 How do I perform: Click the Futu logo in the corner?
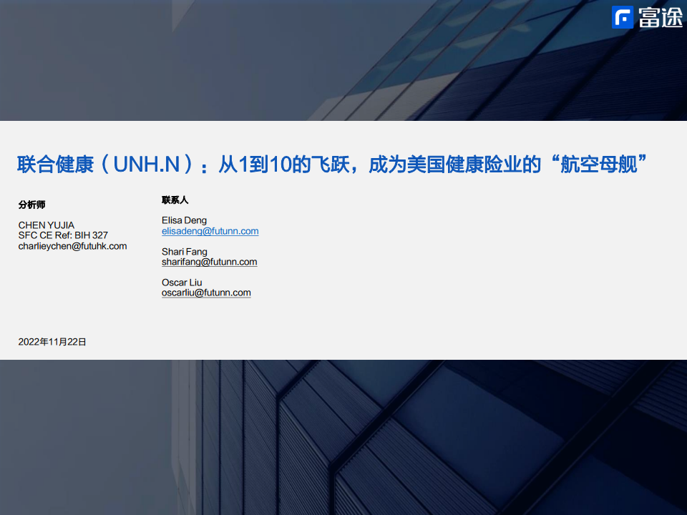[647, 17]
